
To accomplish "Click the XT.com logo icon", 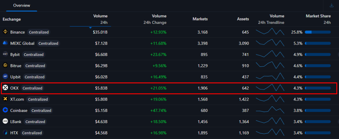I will (x=5, y=99).
